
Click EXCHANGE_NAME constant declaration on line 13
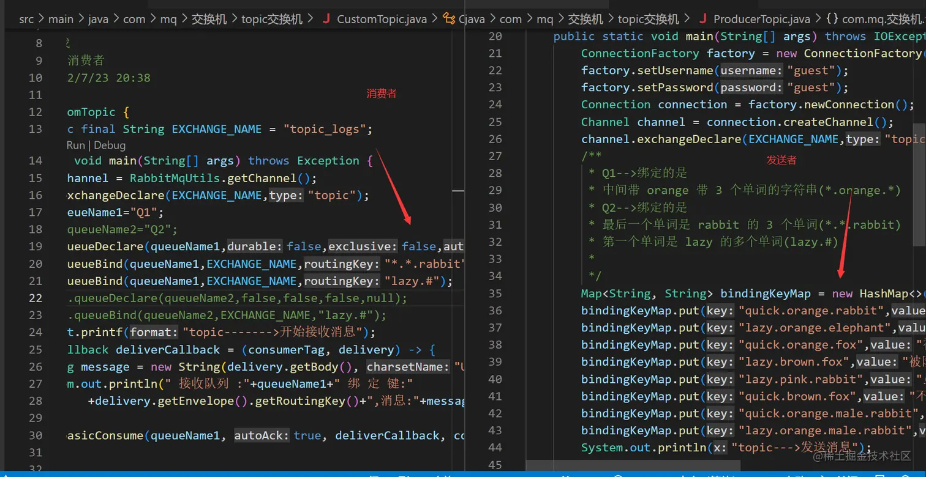pos(217,129)
